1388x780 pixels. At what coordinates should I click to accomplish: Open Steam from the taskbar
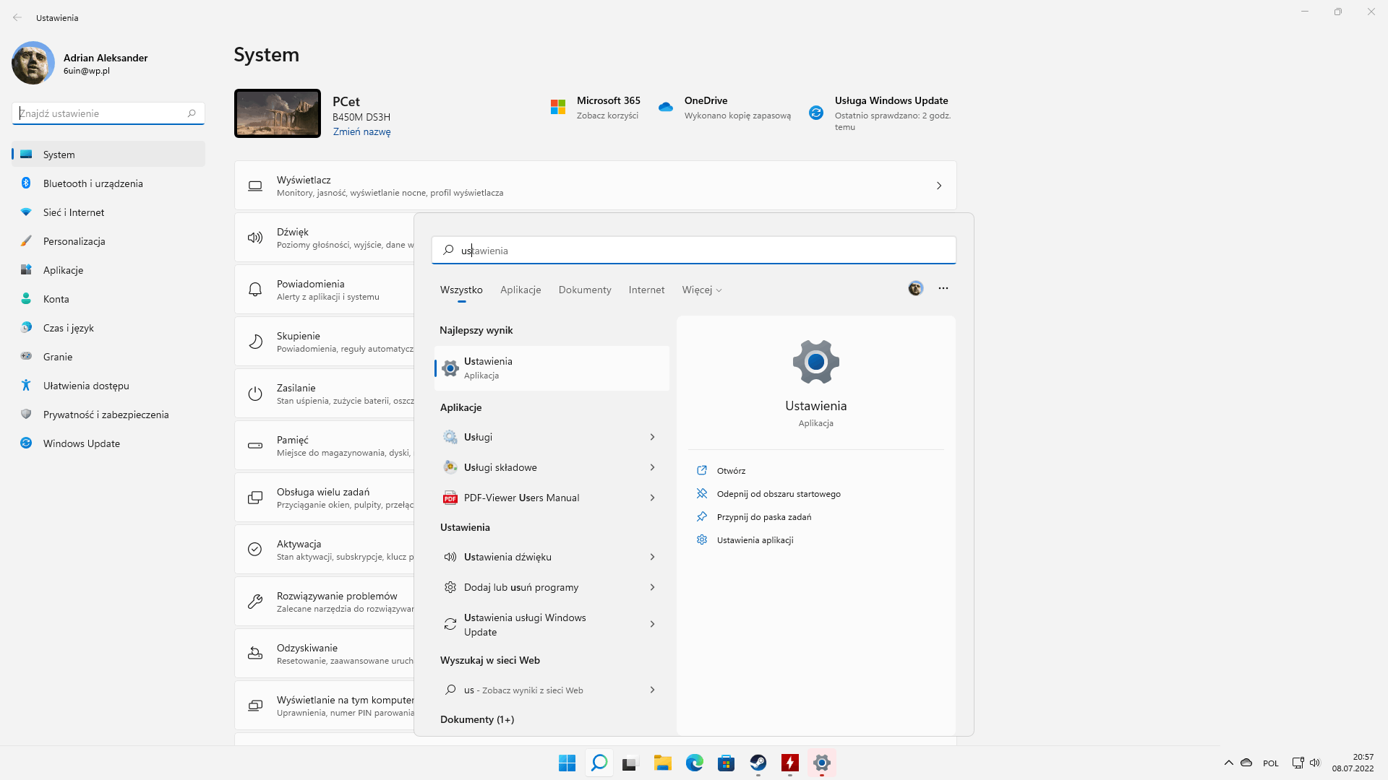coord(758,763)
